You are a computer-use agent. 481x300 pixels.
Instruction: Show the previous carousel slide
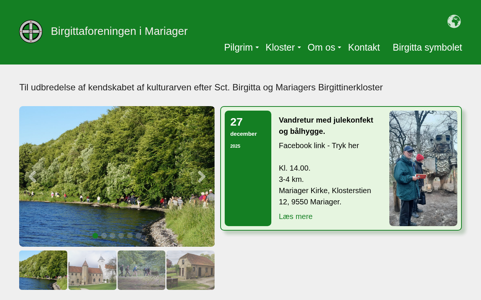click(33, 177)
